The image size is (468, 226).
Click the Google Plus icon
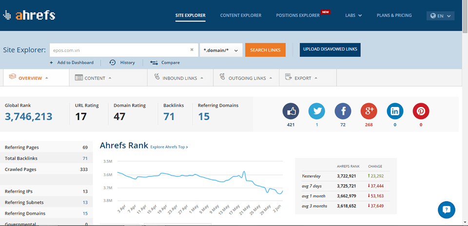pos(369,111)
